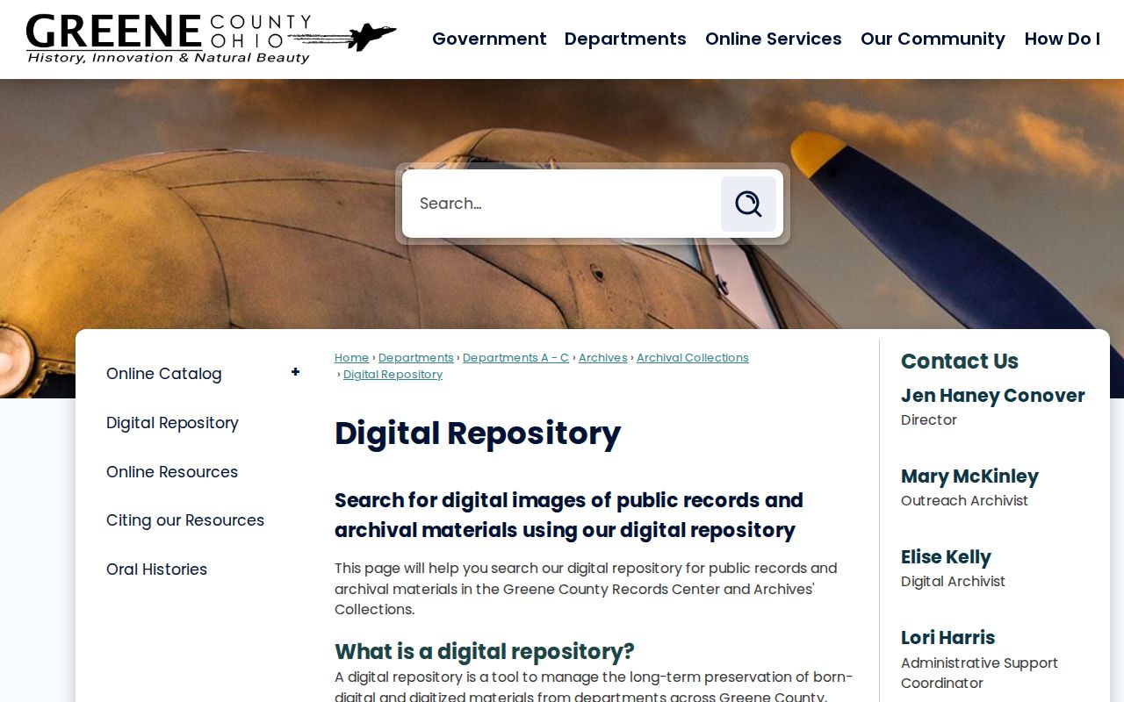Follow the Departments breadcrumb link

click(416, 358)
